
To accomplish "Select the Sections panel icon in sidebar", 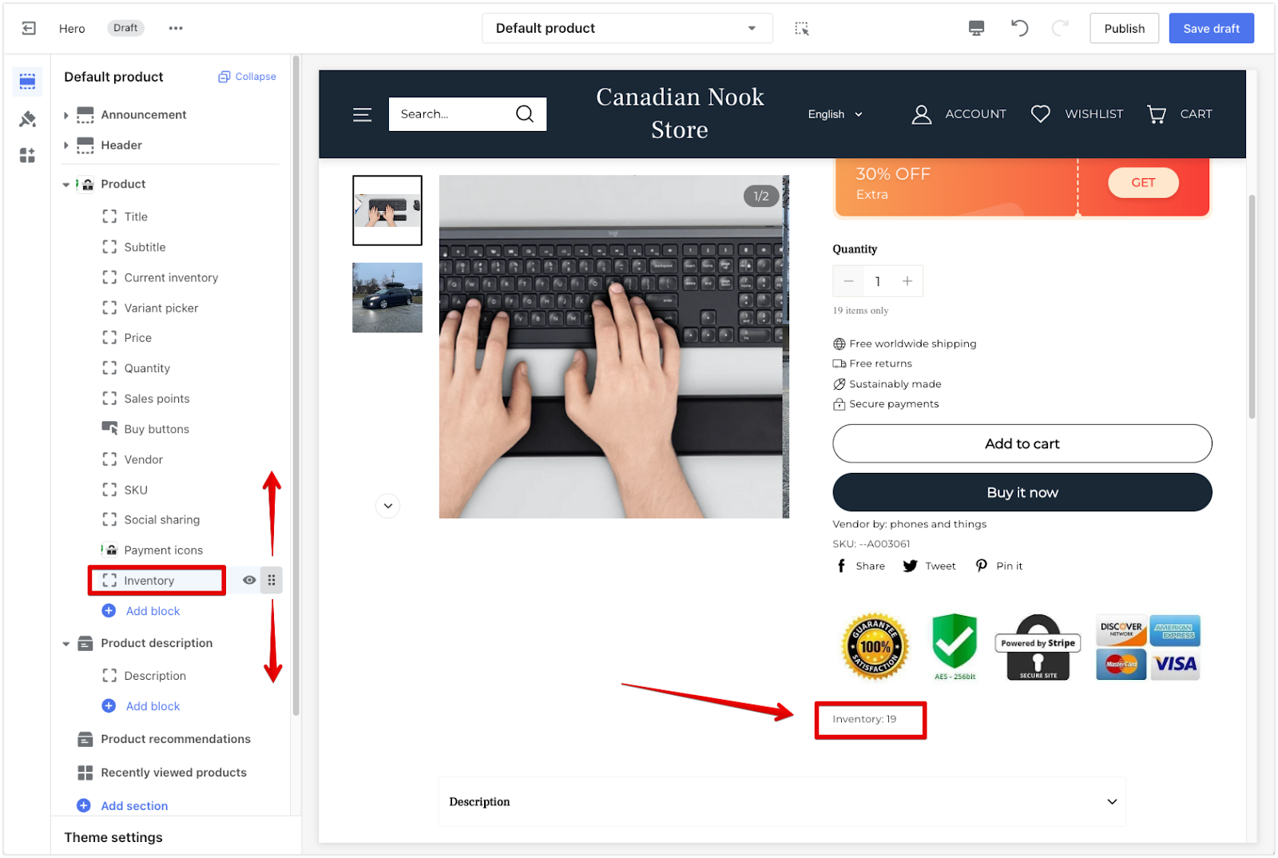I will coord(27,81).
